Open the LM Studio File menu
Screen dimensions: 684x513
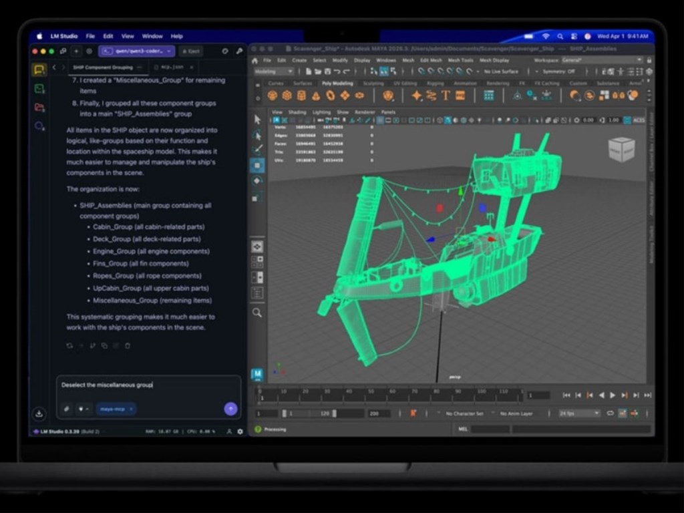(90, 36)
